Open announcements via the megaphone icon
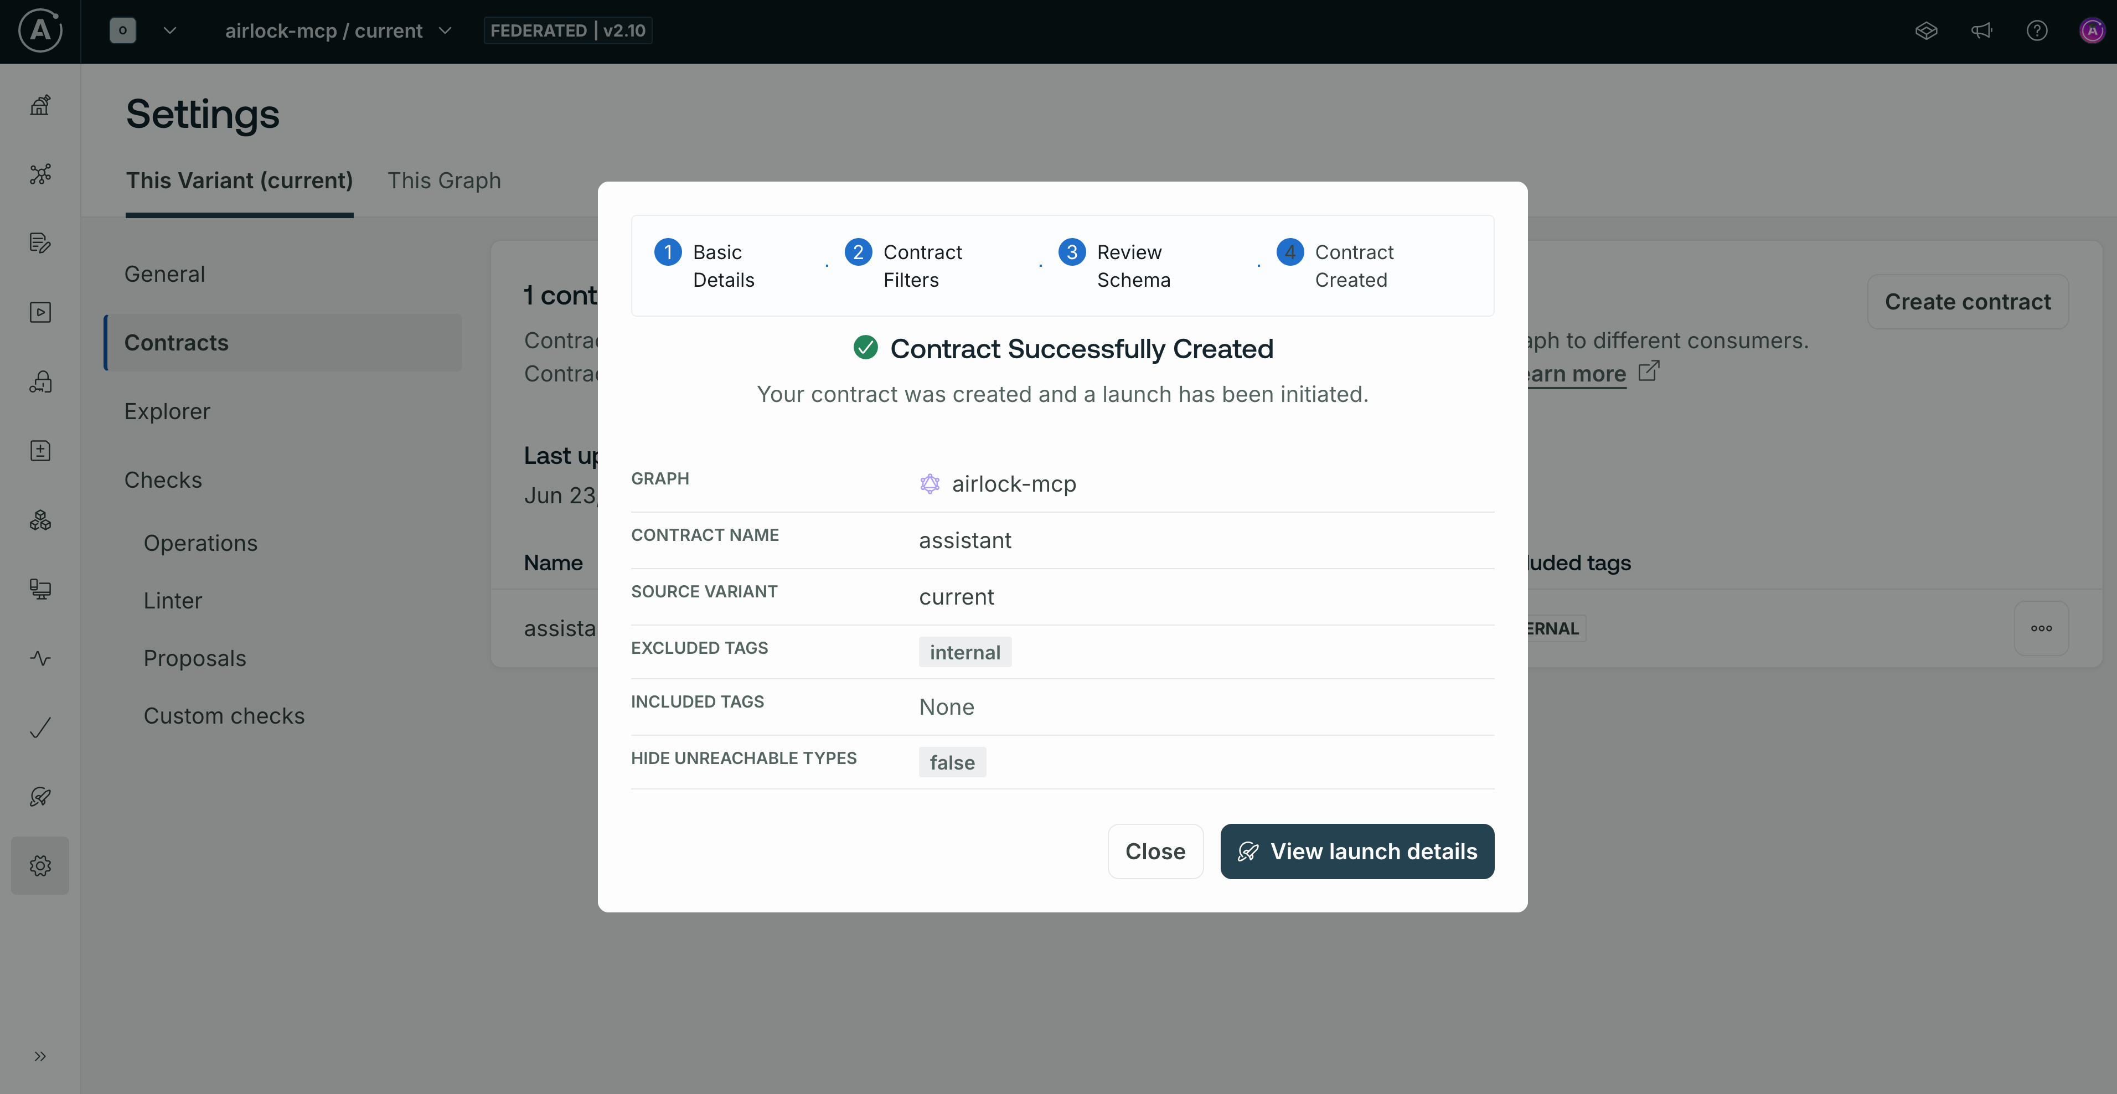Image resolution: width=2117 pixels, height=1094 pixels. (1982, 30)
